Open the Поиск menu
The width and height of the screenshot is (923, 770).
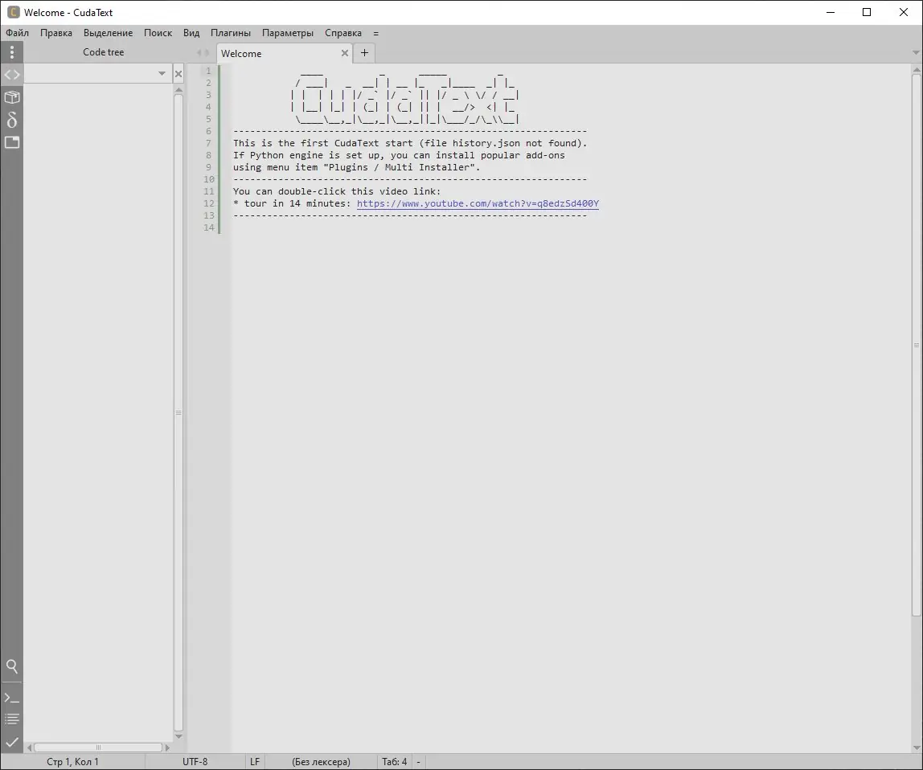pyautogui.click(x=158, y=33)
